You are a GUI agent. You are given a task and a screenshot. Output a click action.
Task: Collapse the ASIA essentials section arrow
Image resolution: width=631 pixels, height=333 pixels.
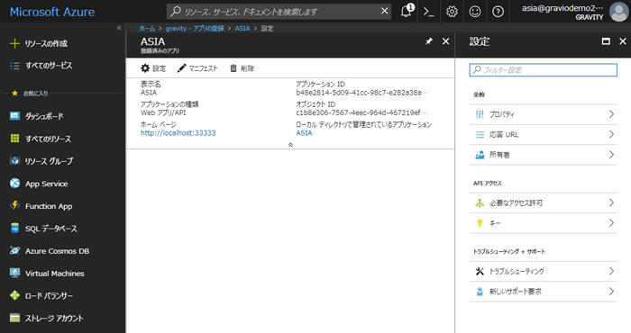point(290,145)
